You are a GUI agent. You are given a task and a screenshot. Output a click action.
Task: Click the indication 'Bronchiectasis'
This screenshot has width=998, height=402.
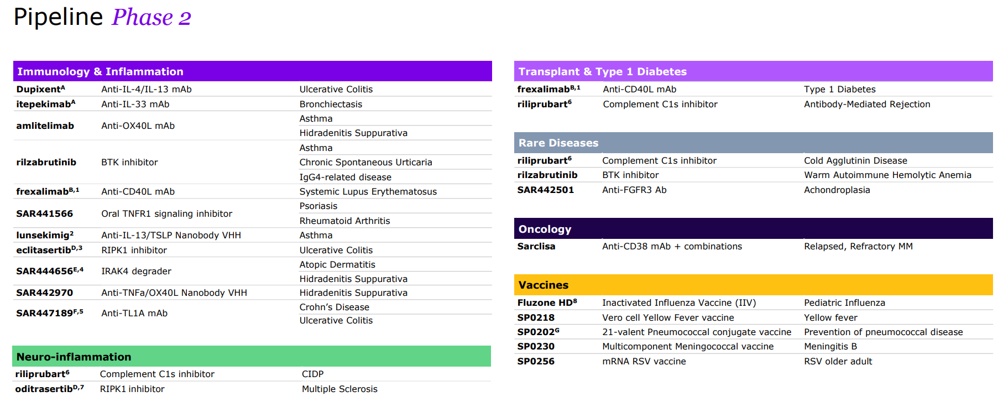pyautogui.click(x=331, y=104)
